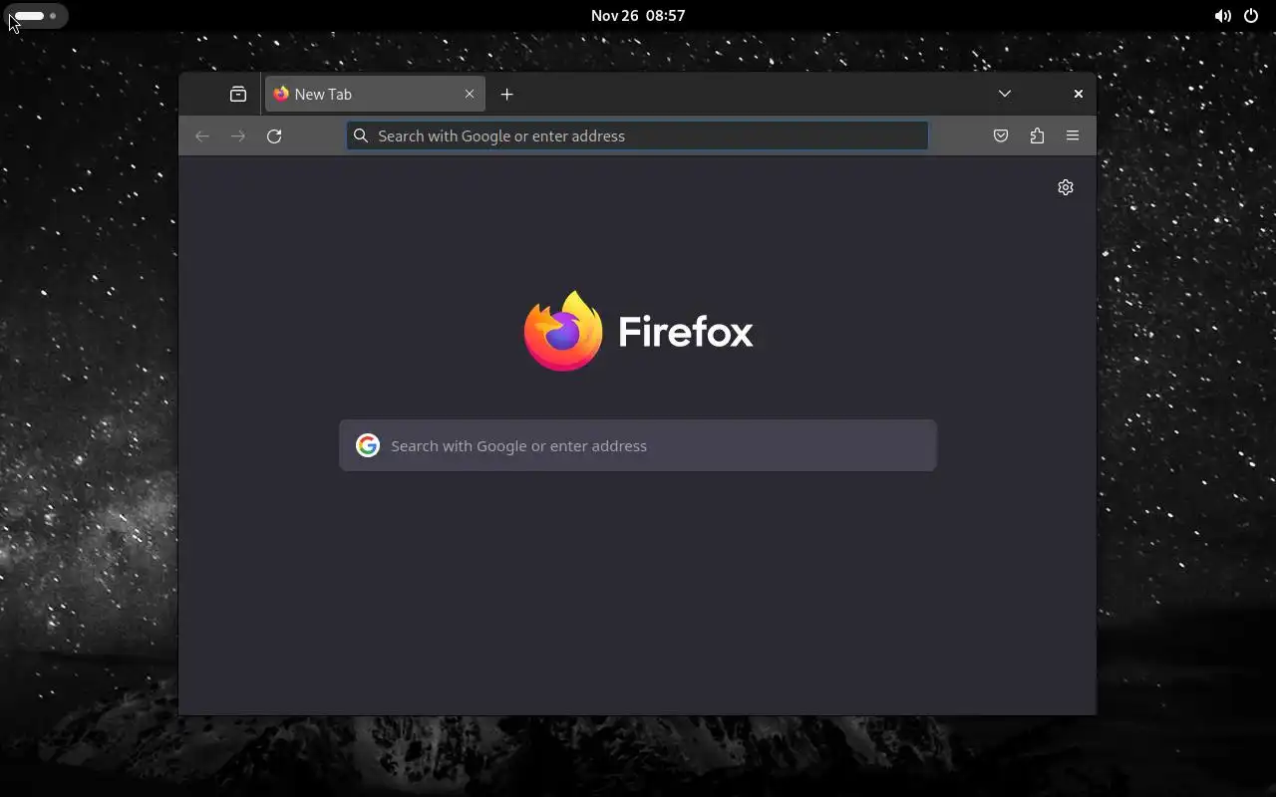Open GNOME Activities overview pill
Viewport: 1276px width, 797px height.
tap(37, 16)
